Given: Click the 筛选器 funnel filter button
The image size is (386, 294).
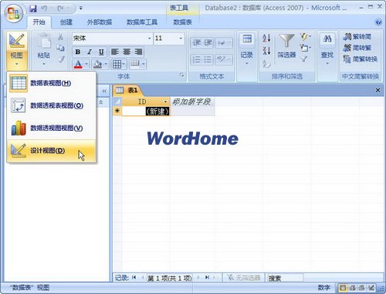Looking at the screenshot, I should 286,46.
